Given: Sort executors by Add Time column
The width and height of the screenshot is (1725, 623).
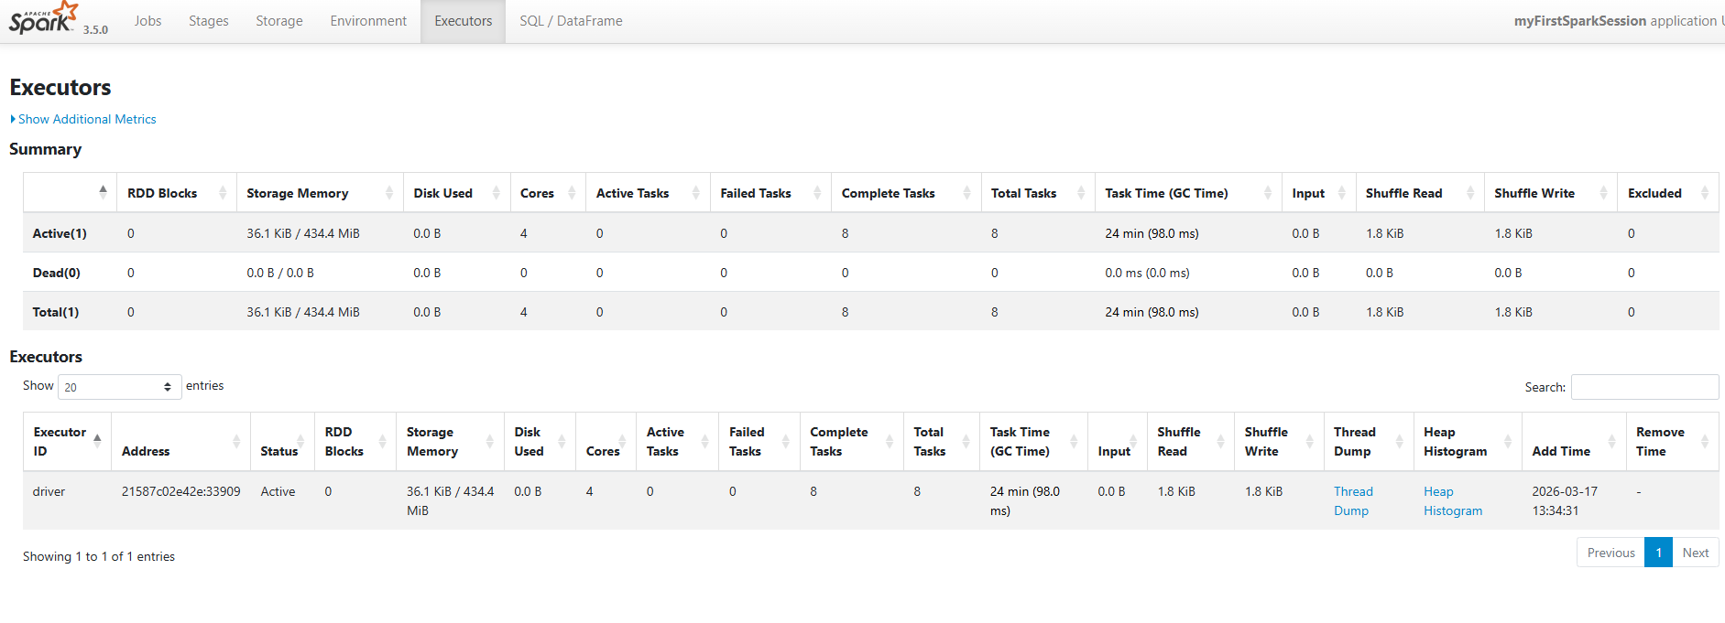Looking at the screenshot, I should click(1574, 442).
